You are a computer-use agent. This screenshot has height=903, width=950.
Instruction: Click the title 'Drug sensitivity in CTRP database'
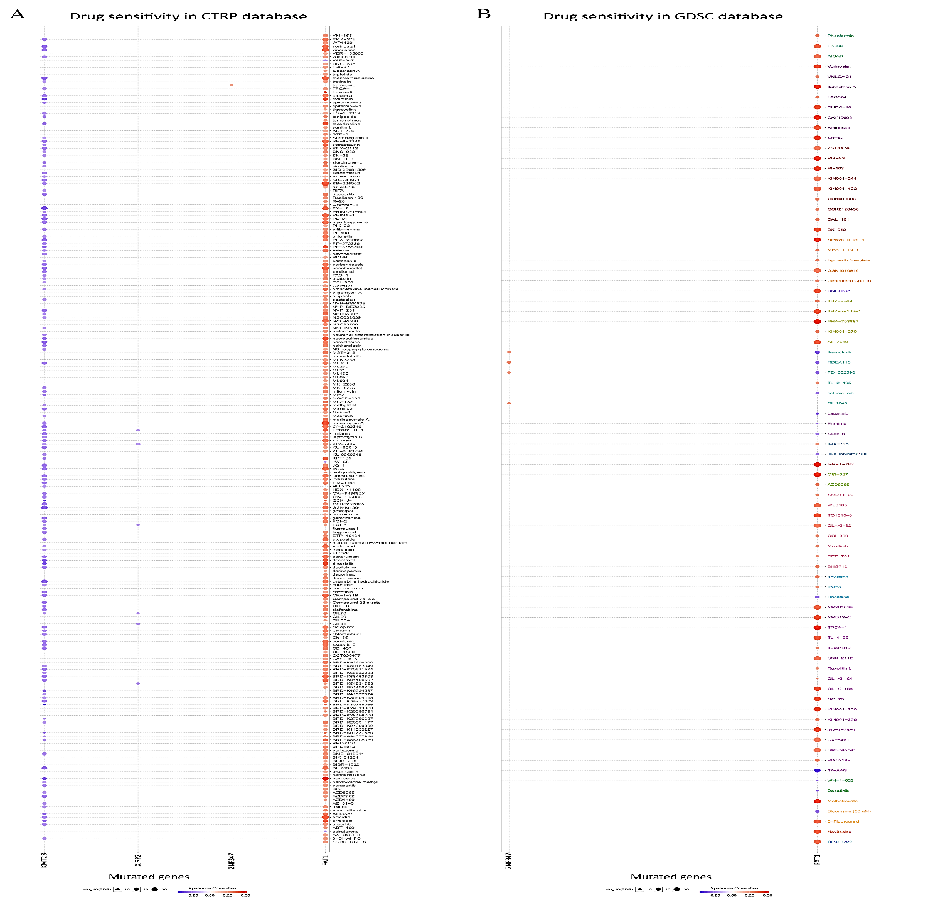(188, 16)
